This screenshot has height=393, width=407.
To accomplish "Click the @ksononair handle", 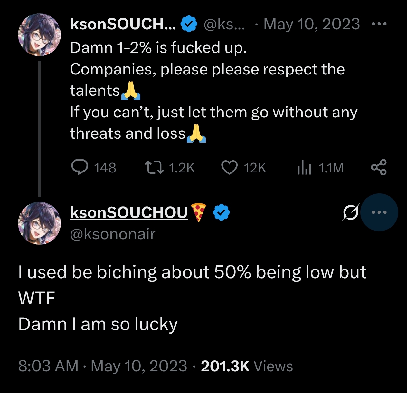I will coord(113,234).
